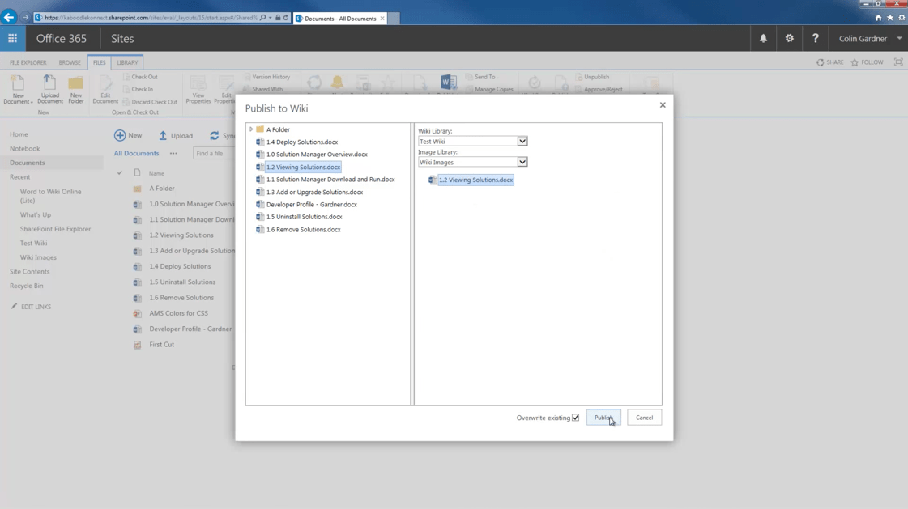The image size is (908, 509).
Task: Select 1.5 Uninstall Solutions.docx in dialog tree
Action: (304, 217)
